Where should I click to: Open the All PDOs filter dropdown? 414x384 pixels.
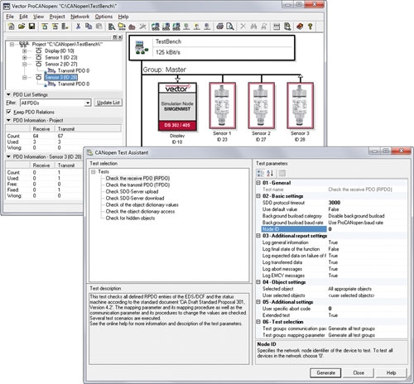pos(88,103)
